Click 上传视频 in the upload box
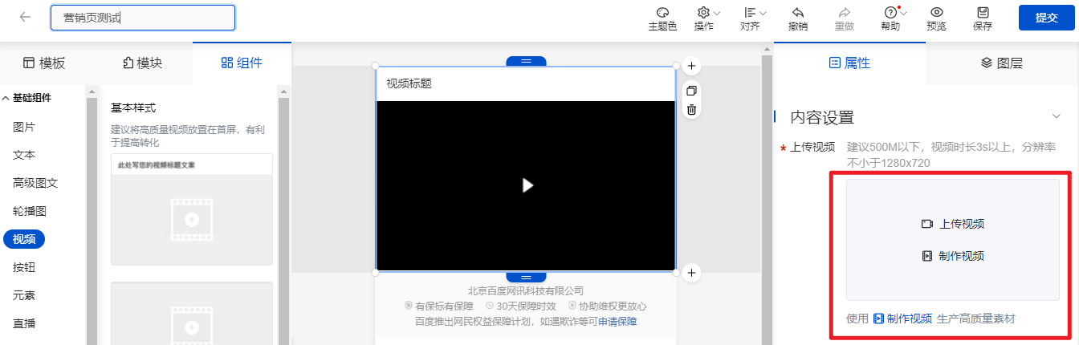 (953, 224)
